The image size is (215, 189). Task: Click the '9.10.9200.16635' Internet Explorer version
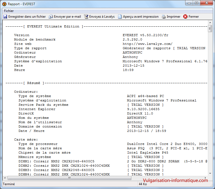click(x=143, y=109)
